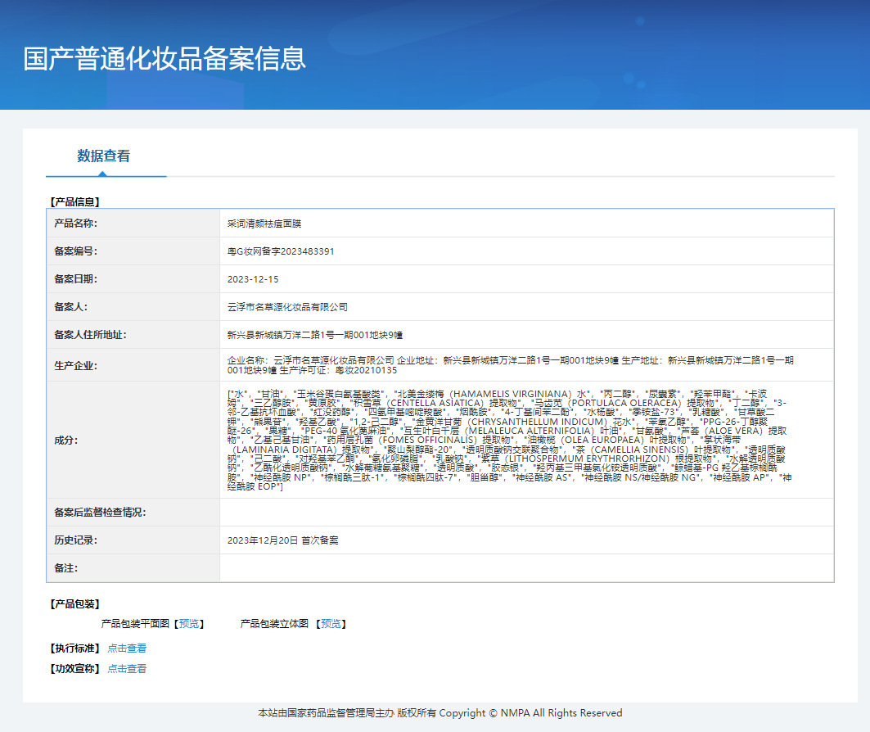The width and height of the screenshot is (870, 732).
Task: Click the 备案人住所地址 row label
Action: 90,335
